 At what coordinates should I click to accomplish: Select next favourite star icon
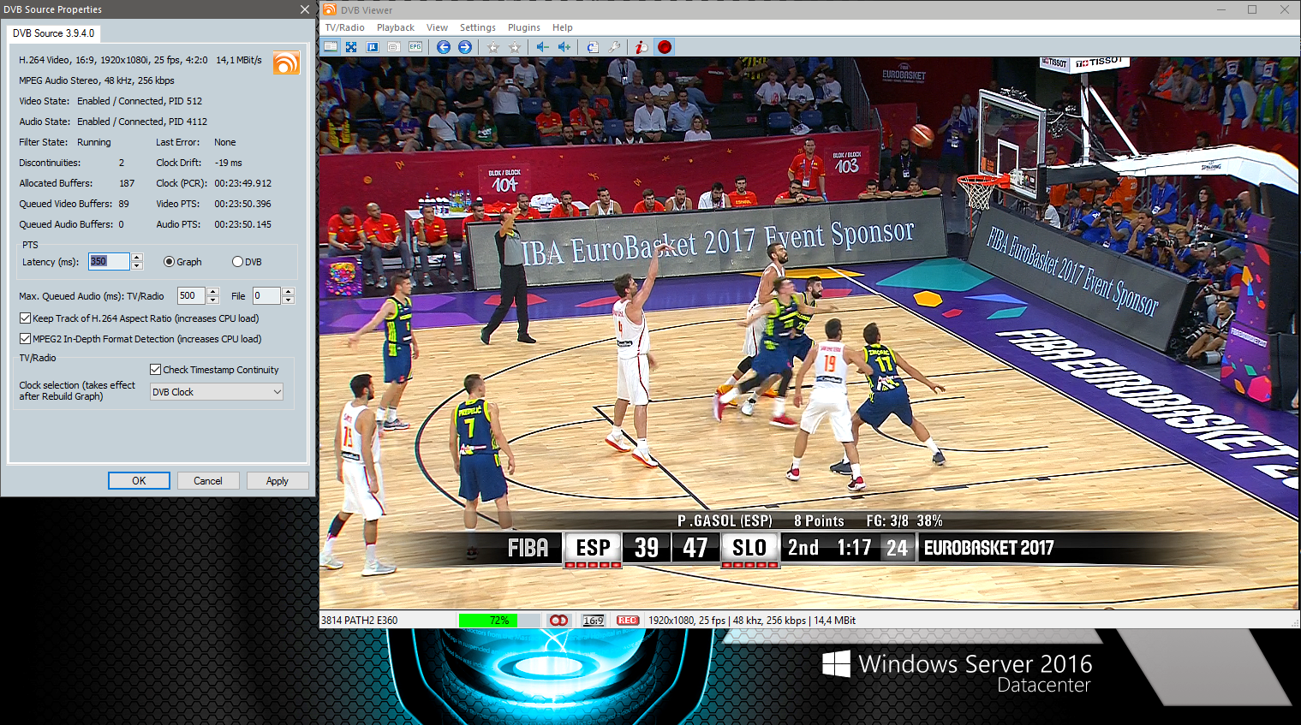[x=514, y=47]
